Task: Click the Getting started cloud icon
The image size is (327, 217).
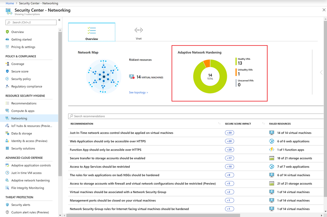Action: click(x=7, y=39)
